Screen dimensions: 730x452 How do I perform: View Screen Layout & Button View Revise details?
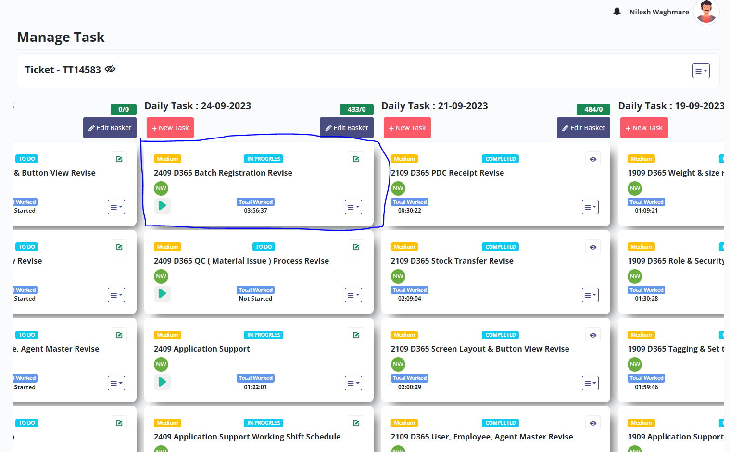click(x=593, y=335)
